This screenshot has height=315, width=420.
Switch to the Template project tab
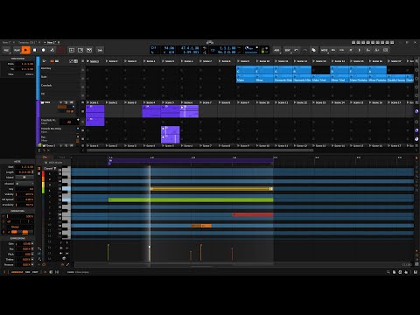click(x=29, y=42)
